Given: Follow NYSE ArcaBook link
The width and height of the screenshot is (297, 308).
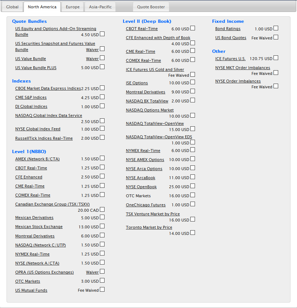Looking at the screenshot, I should (141, 178).
